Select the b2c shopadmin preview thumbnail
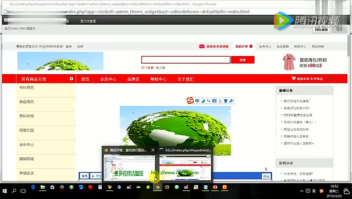Screen dimensions: 352x199 (x=185, y=167)
